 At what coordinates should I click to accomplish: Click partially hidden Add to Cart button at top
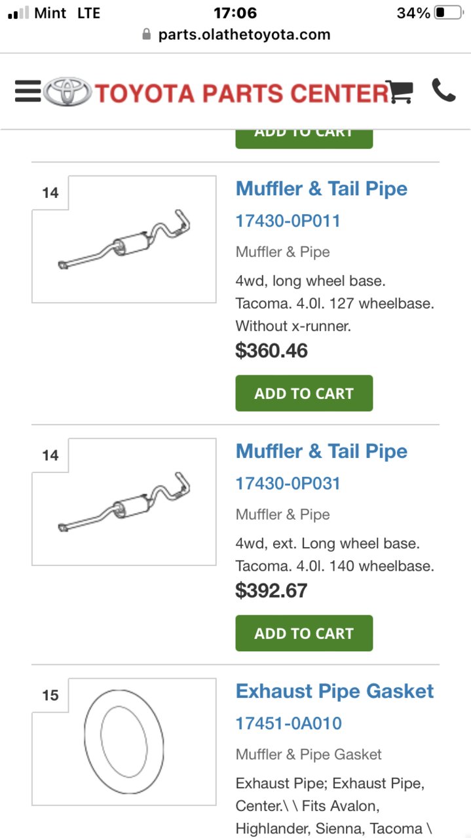(x=304, y=139)
